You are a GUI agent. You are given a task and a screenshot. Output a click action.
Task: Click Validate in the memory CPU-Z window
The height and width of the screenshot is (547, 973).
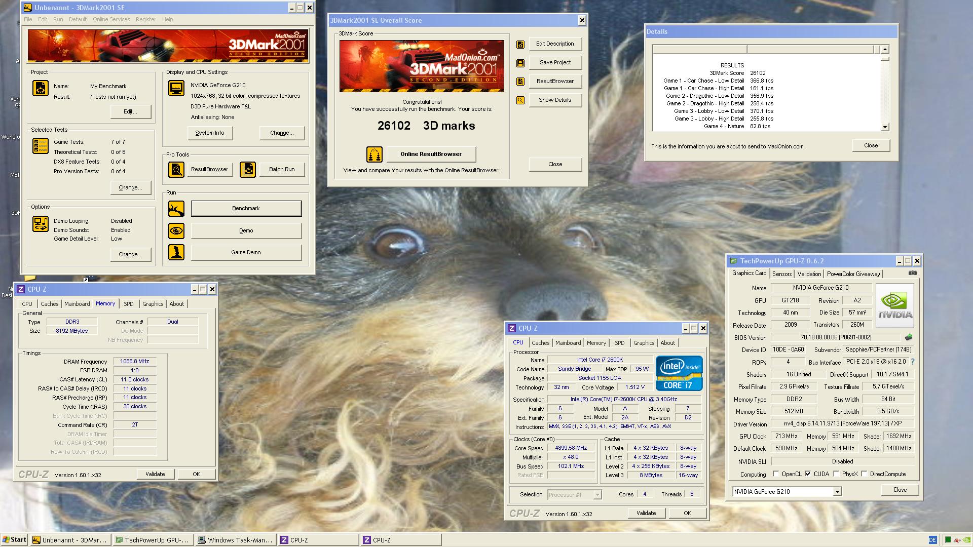(155, 474)
